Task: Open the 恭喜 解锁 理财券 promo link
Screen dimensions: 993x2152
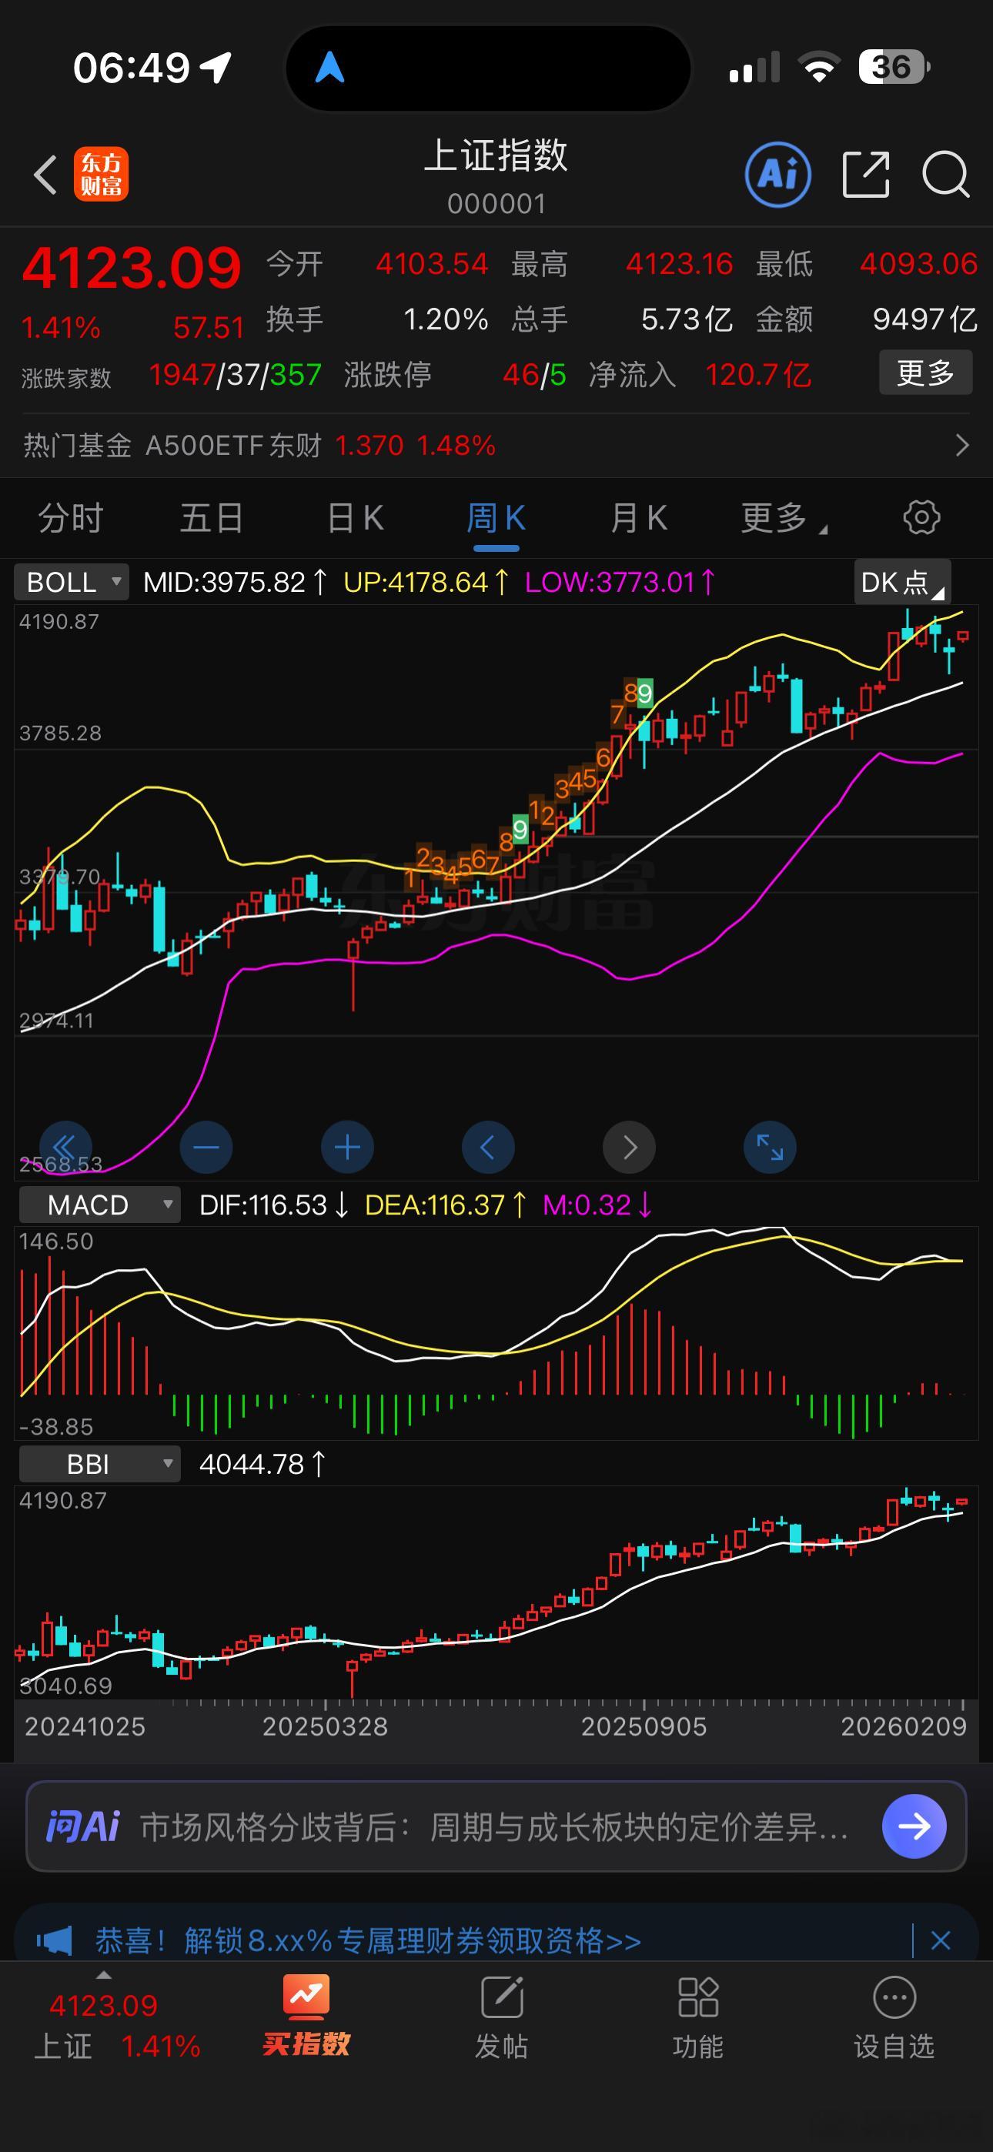Action: (369, 1940)
